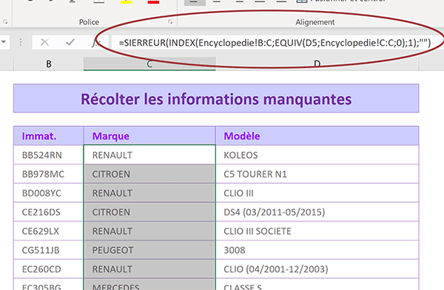This screenshot has height=290, width=444.
Task: Click the 'Modèle' header cell
Action: [317, 136]
